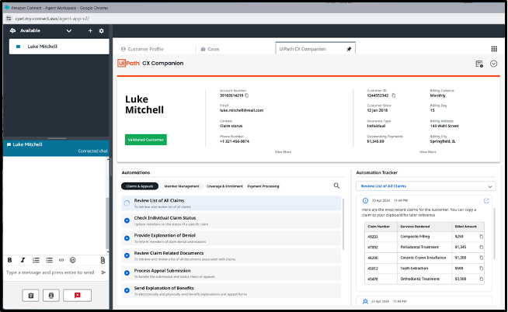Attach a file to chat
Screen dimensions: 508x312
tap(103, 260)
